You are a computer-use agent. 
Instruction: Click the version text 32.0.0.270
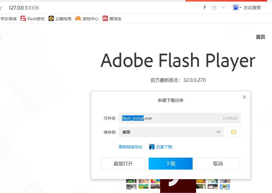[194, 80]
